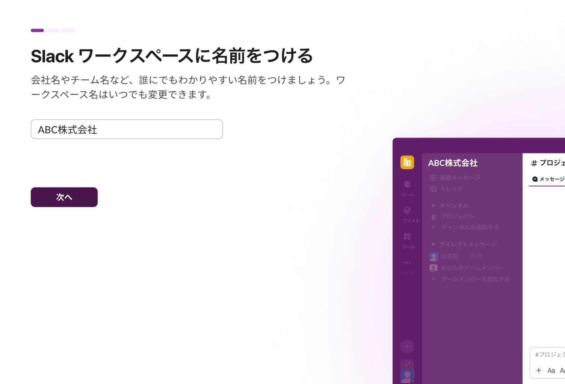Click the third progress step indicator
The image size is (565, 384).
[68, 30]
